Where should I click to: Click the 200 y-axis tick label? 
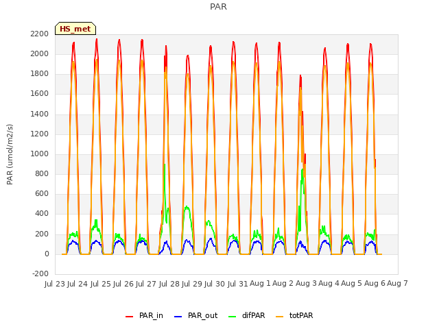click(x=42, y=234)
